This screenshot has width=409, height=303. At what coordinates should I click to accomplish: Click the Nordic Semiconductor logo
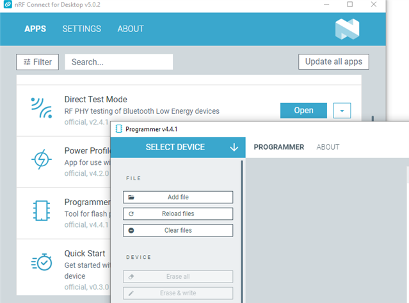[x=347, y=29]
